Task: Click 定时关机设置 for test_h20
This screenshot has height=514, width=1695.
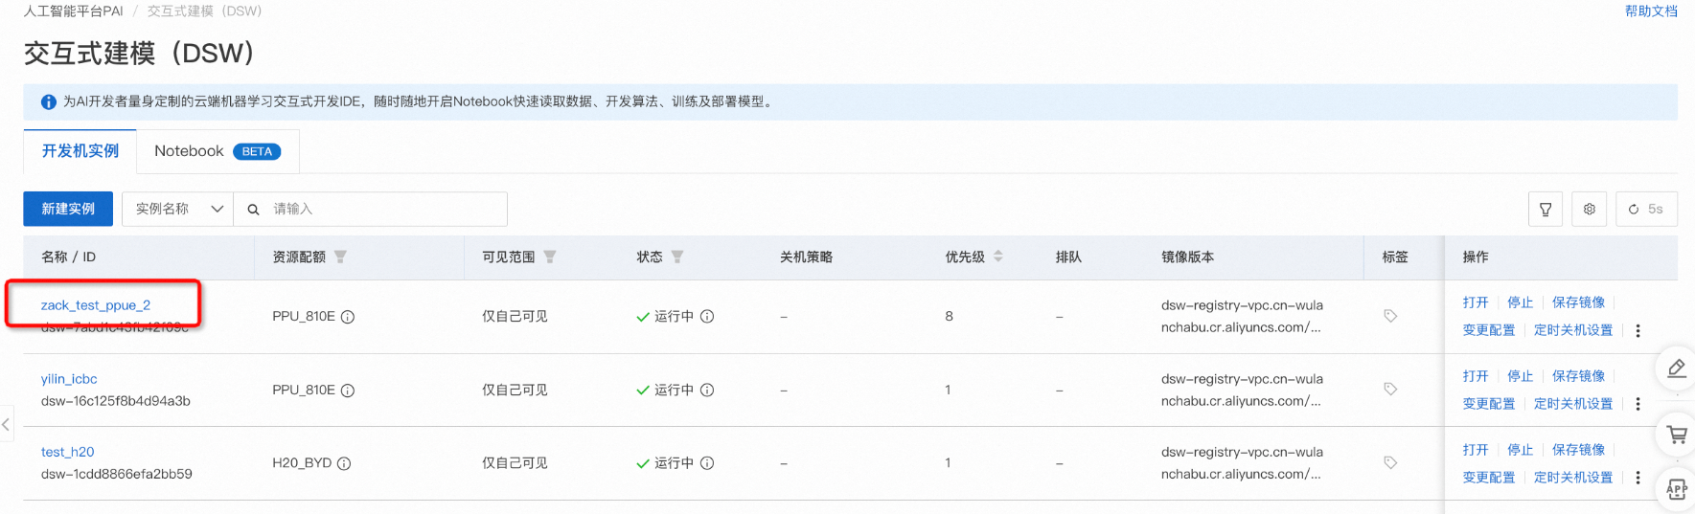Action: pos(1573,478)
